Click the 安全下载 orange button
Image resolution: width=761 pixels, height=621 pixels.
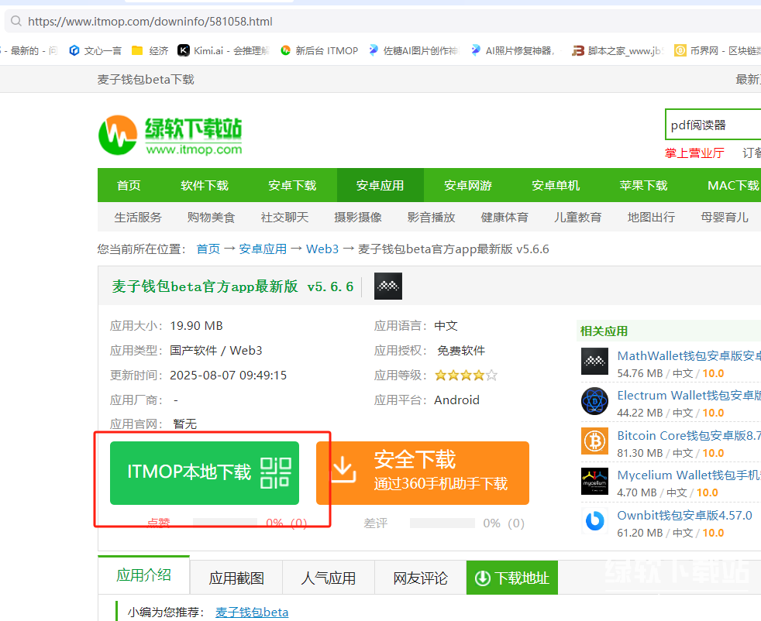[422, 472]
